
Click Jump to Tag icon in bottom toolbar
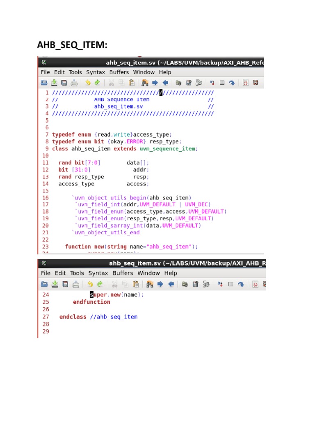(x=241, y=285)
